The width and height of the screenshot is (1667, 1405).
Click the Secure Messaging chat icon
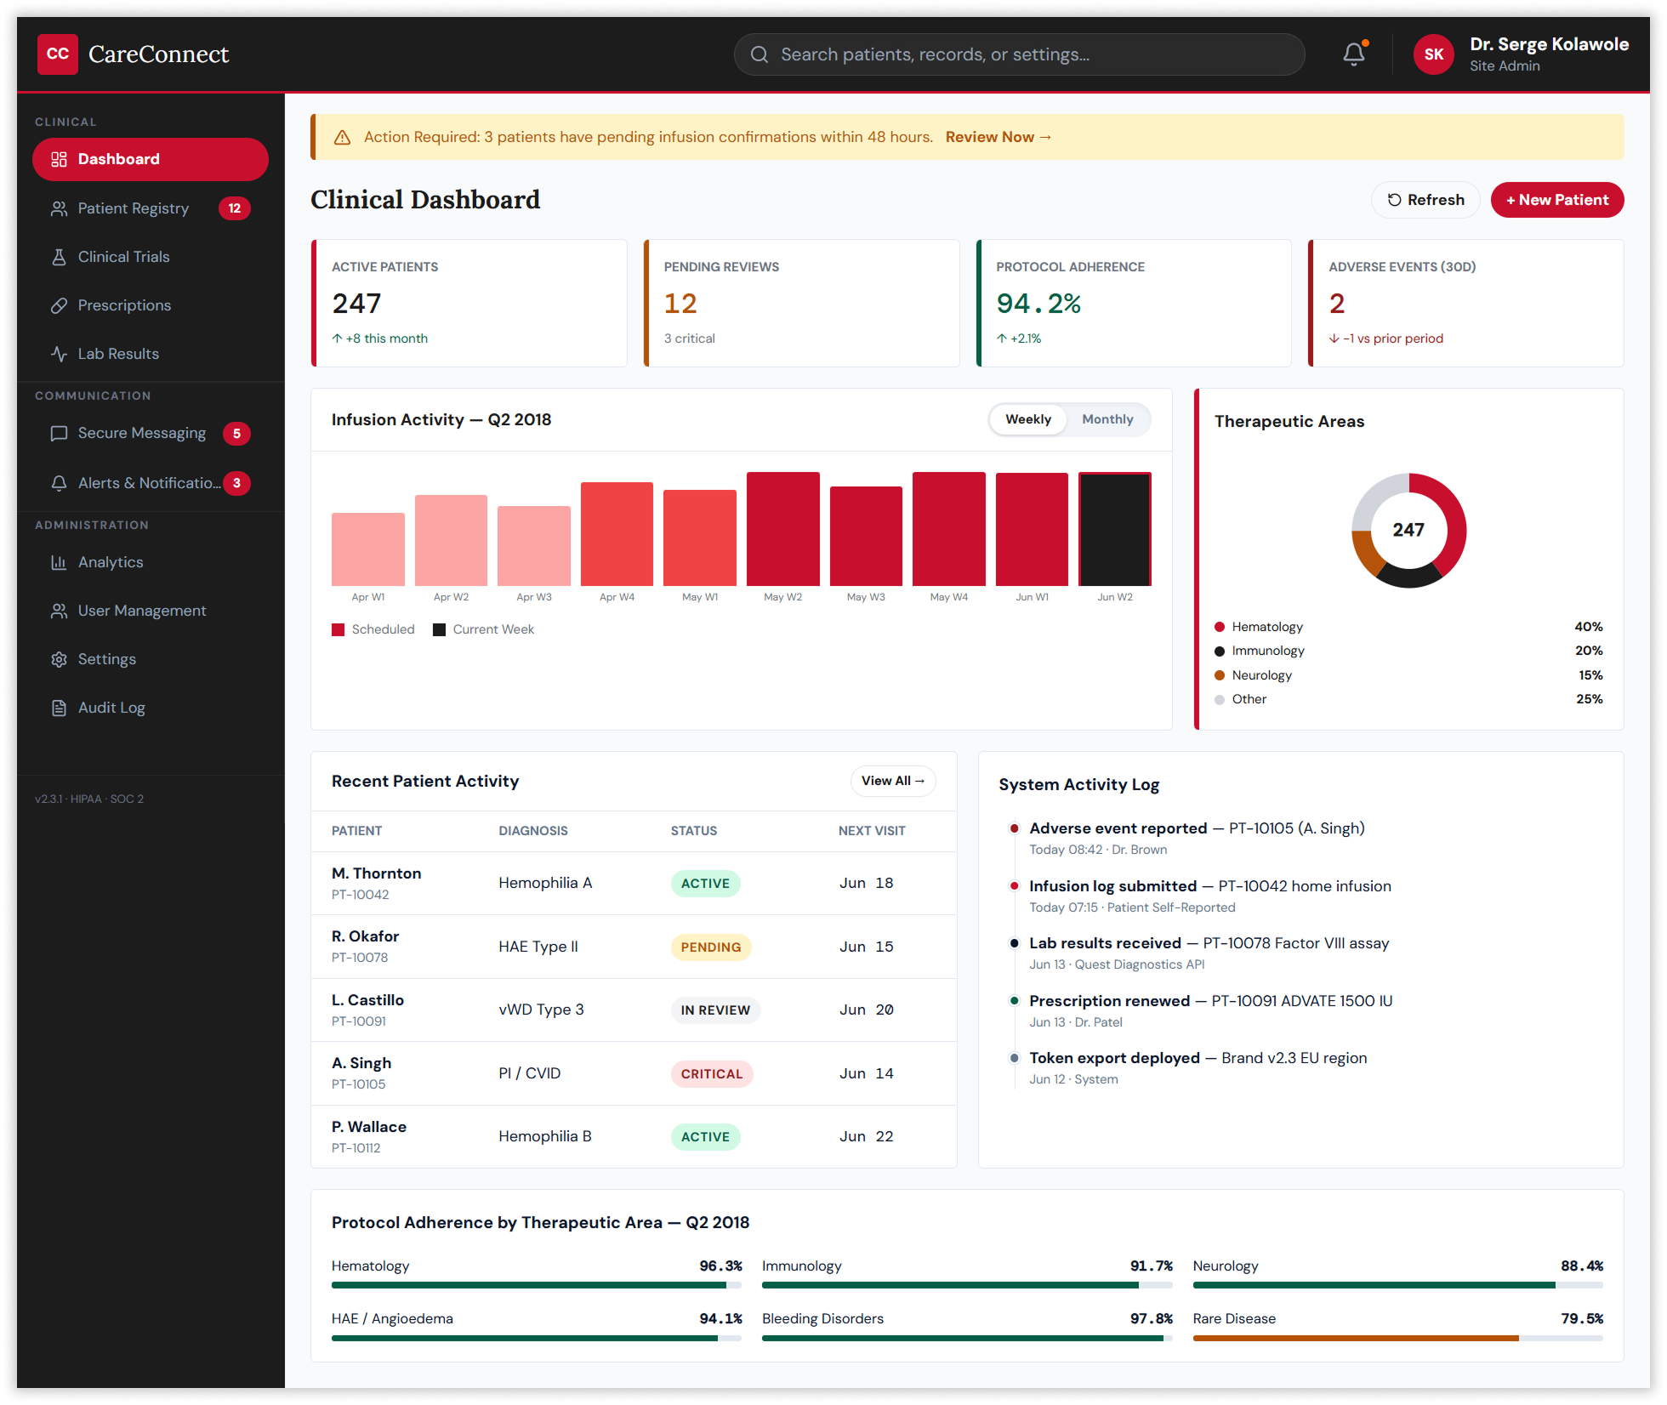pos(59,434)
